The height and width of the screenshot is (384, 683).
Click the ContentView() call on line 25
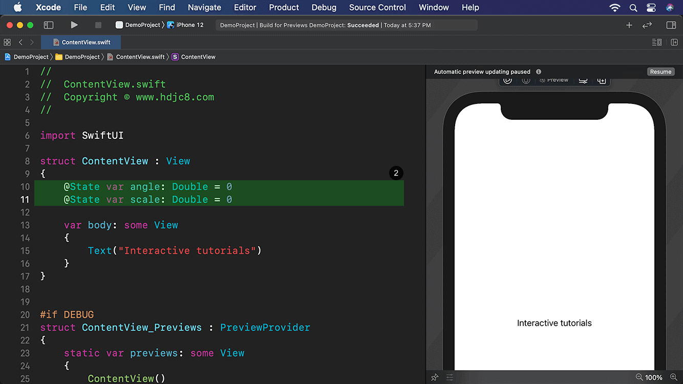(126, 378)
